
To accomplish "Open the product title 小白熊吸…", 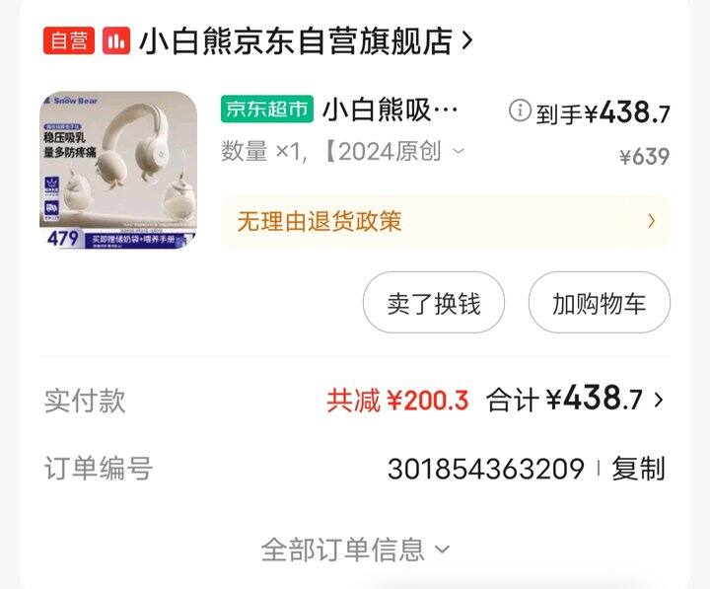I will pos(390,110).
